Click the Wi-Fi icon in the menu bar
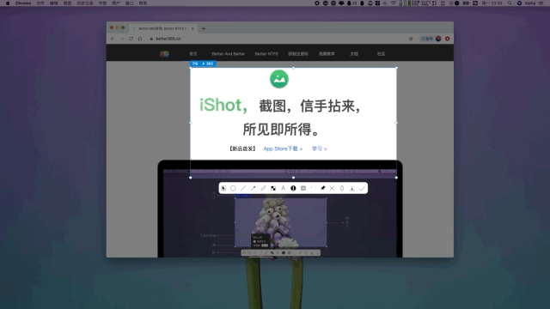The height and width of the screenshot is (309, 550). point(394,3)
